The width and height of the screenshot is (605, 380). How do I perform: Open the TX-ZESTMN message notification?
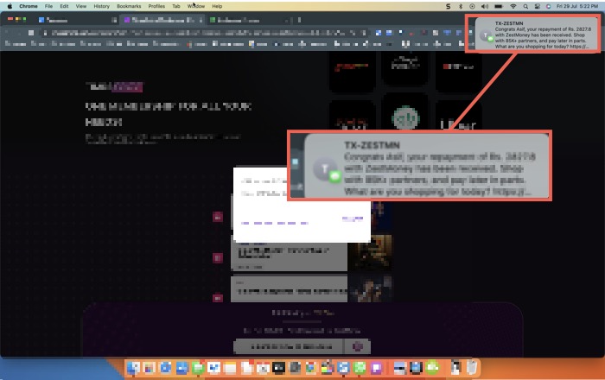[537, 35]
